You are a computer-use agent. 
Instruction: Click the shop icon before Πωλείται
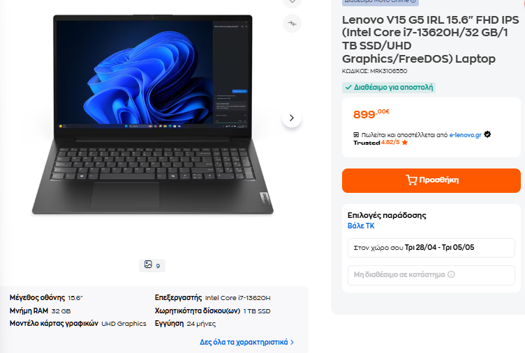[x=356, y=135]
